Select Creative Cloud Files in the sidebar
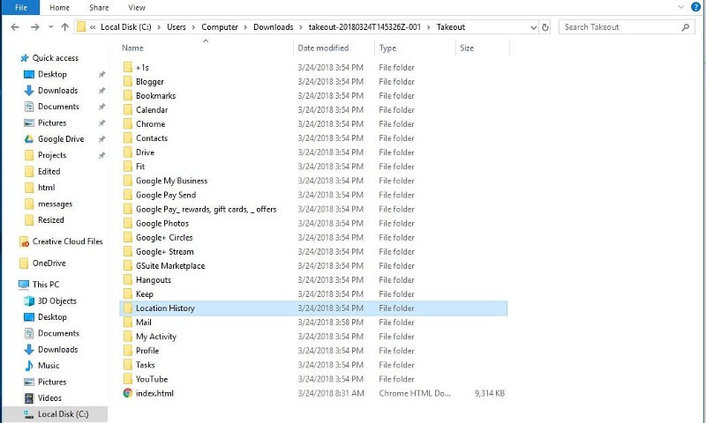This screenshot has width=706, height=423. click(68, 241)
